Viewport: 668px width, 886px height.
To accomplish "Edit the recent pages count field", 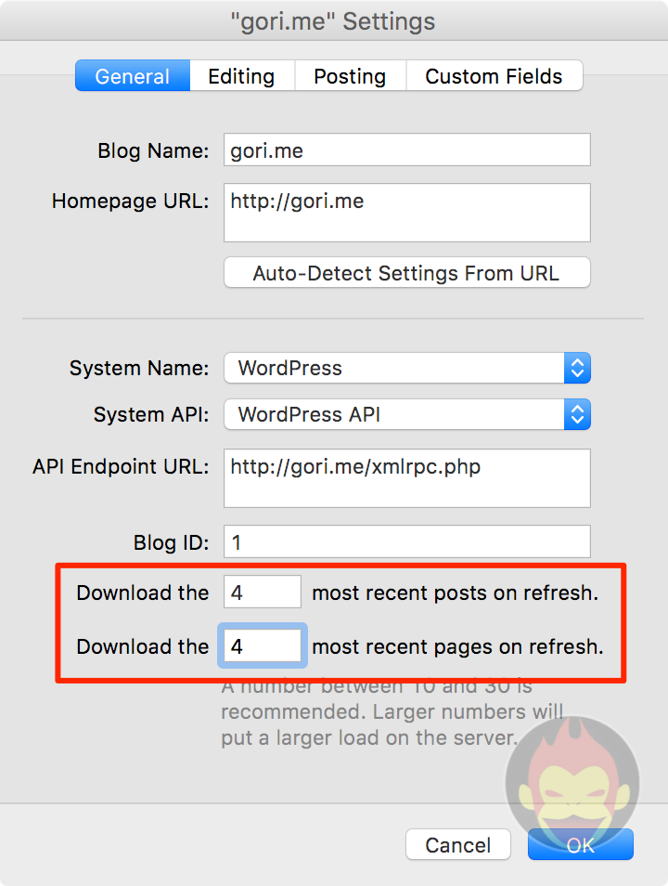I will (x=262, y=646).
